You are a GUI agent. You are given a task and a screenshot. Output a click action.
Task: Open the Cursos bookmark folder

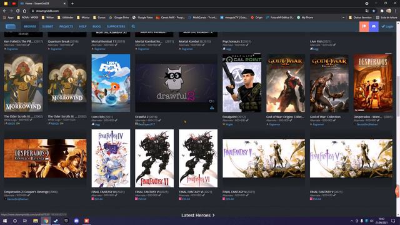pyautogui.click(x=99, y=17)
